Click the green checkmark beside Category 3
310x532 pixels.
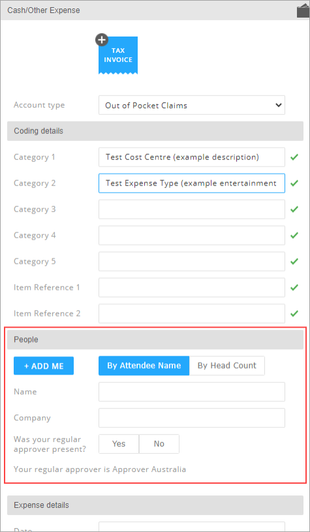(x=294, y=210)
